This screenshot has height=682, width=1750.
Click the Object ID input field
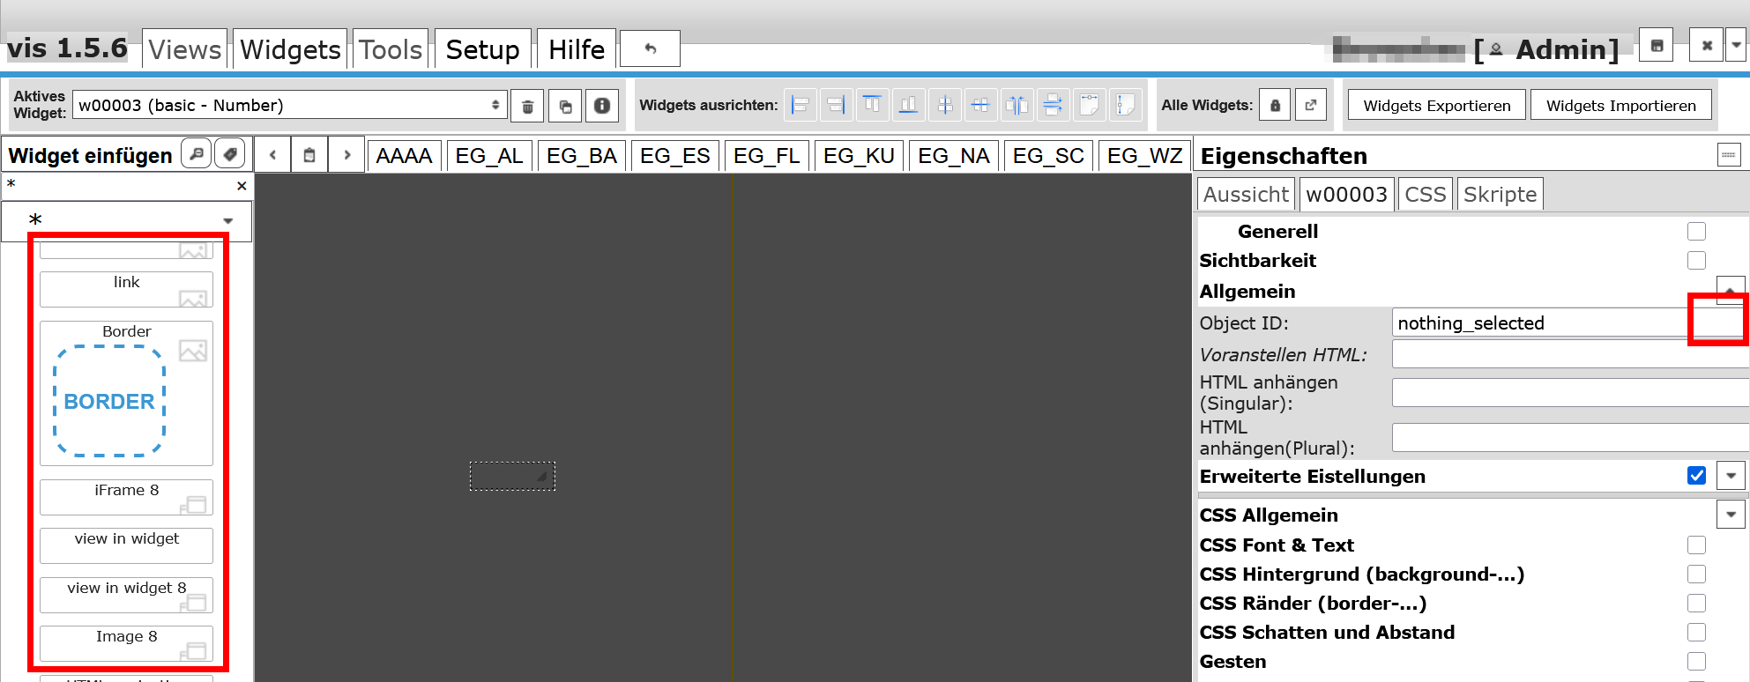pyautogui.click(x=1538, y=323)
